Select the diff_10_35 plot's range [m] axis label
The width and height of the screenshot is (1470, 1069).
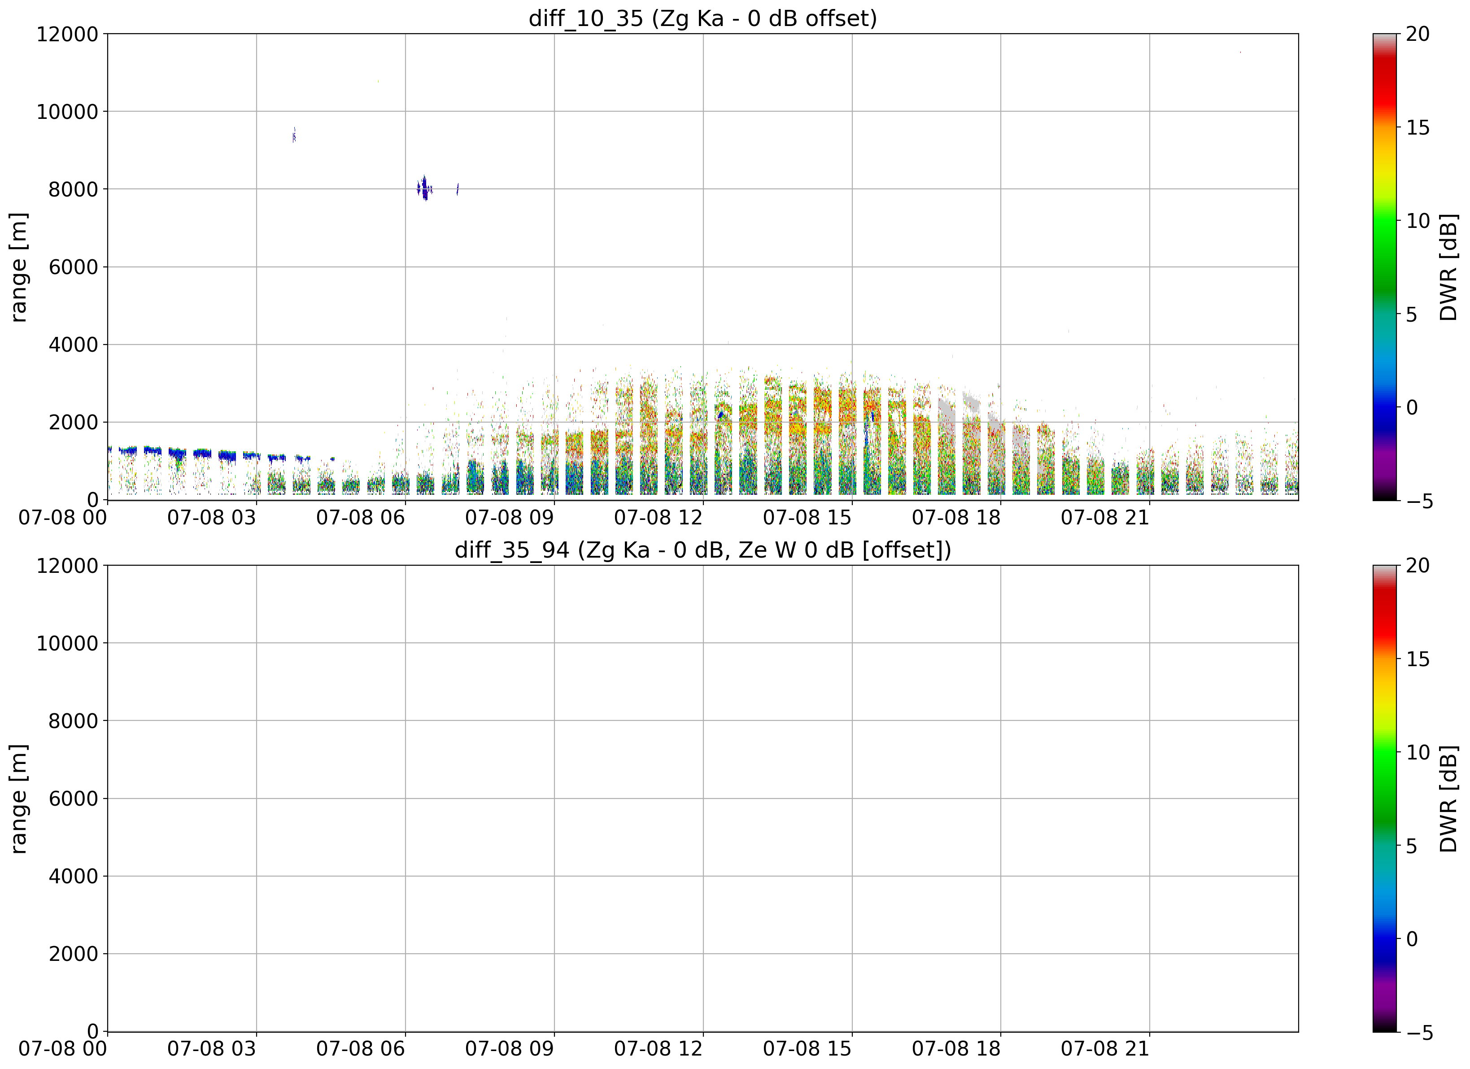click(x=19, y=267)
